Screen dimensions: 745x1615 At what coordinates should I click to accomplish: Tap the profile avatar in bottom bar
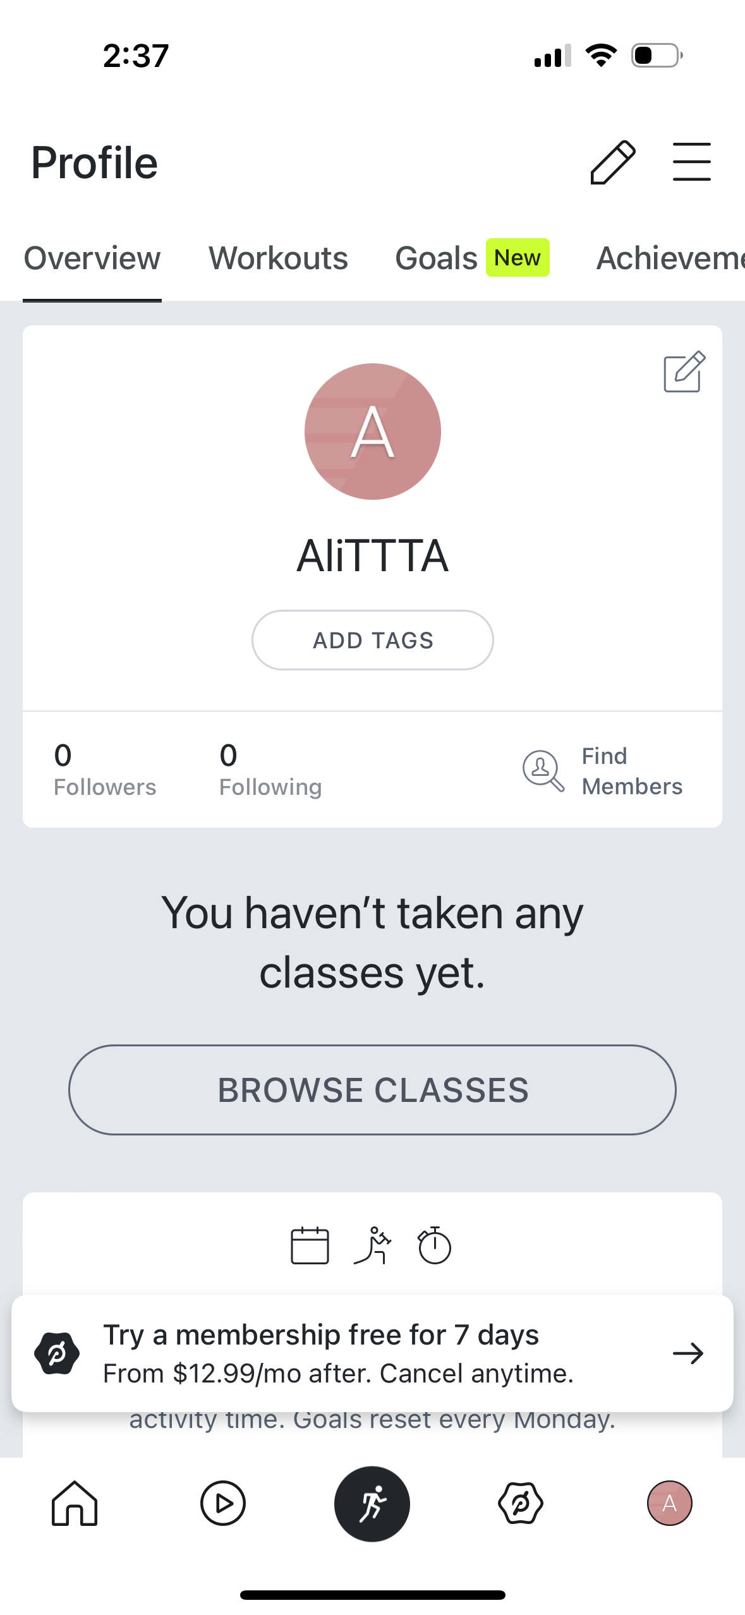tap(669, 1503)
